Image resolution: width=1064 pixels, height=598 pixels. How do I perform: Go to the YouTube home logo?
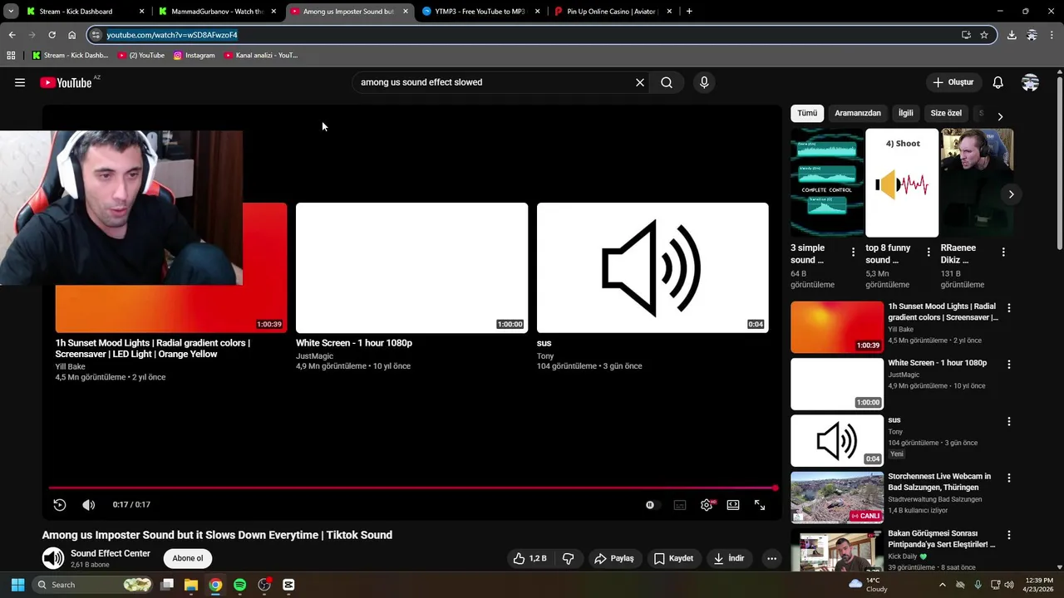66,82
